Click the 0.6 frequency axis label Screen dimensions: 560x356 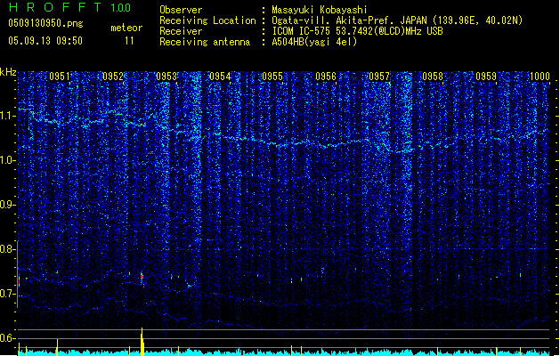[x=8, y=338]
